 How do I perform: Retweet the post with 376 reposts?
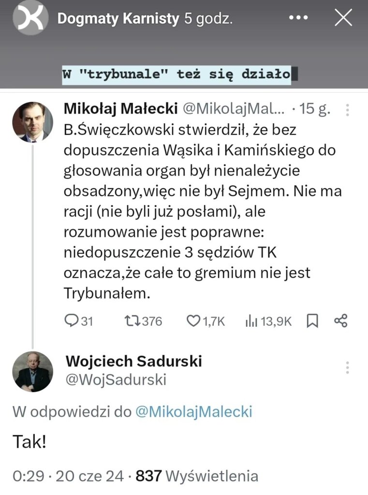132,321
